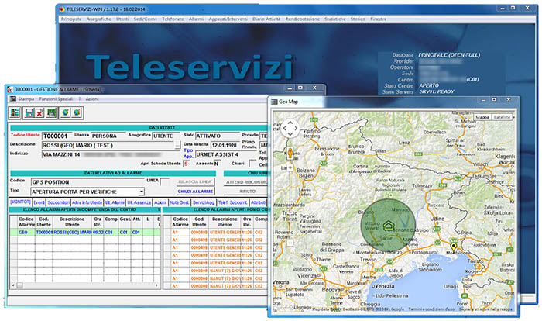Click the red X delete icon
This screenshot has width=542, height=321.
[39, 113]
